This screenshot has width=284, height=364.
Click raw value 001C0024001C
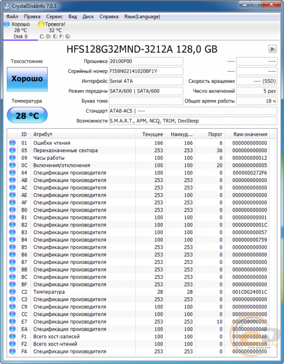point(249,292)
